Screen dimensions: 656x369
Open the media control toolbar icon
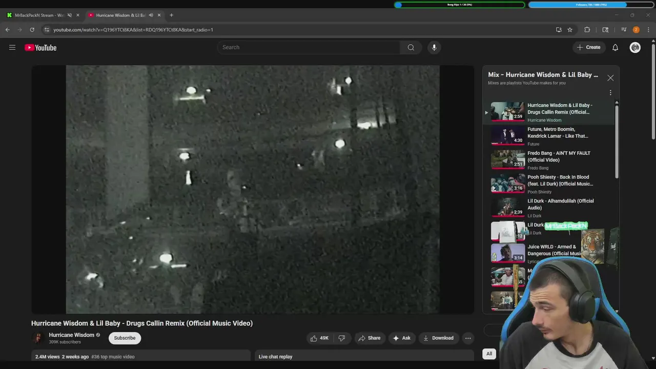[x=624, y=30]
